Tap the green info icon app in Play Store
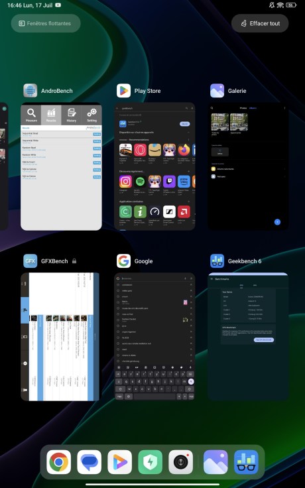The height and width of the screenshot is (488, 305). click(x=140, y=212)
